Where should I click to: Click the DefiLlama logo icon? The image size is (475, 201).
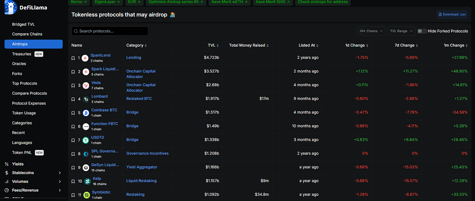(10, 7)
